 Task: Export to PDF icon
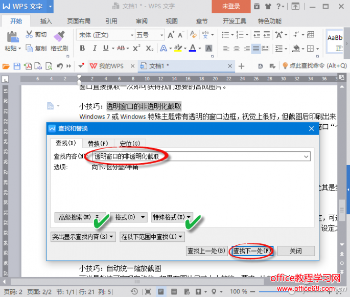click(28, 66)
